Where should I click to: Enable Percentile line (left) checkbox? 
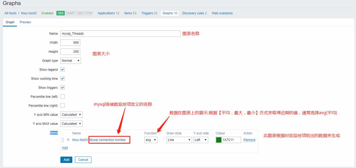point(63,96)
